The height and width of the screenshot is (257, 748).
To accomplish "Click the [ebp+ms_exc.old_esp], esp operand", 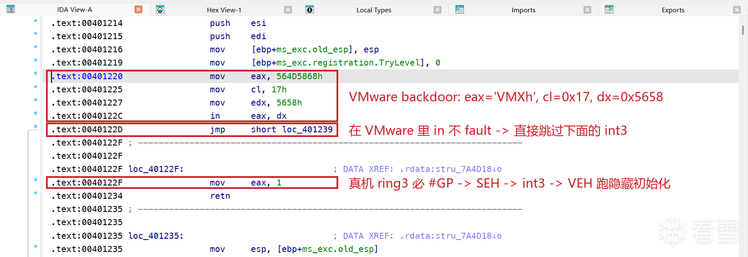I will pos(315,49).
